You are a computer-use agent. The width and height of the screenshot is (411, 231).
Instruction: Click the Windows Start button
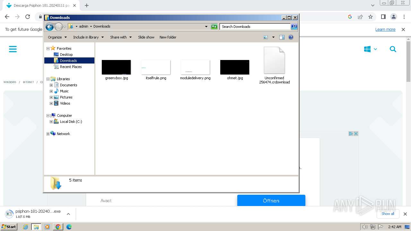(9, 227)
